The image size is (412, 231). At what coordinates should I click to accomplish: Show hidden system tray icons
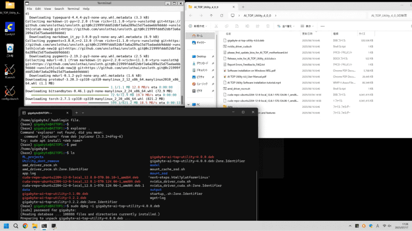(x=350, y=226)
